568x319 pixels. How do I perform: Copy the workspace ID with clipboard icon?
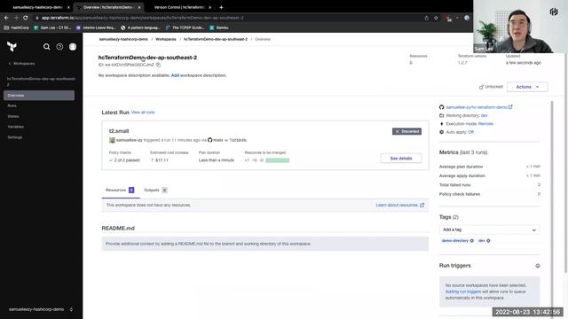[158, 65]
